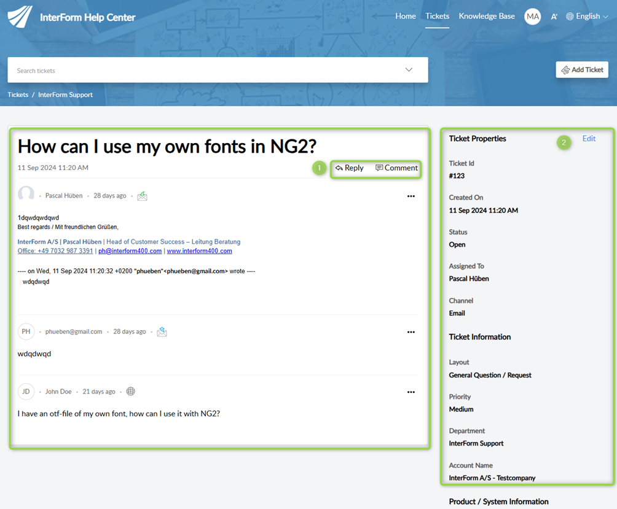Image resolution: width=617 pixels, height=509 pixels.
Task: Click Pascal Hüben's profile avatar
Action: (26, 195)
